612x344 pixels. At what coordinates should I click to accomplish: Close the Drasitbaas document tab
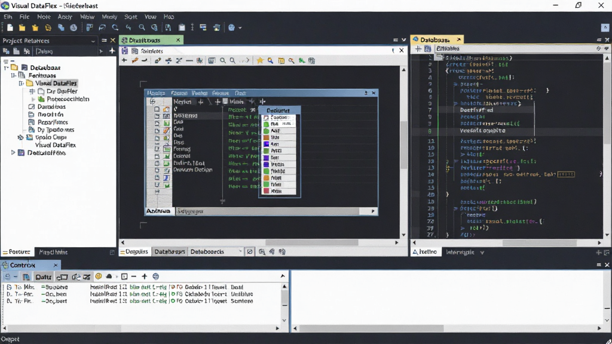pos(178,40)
